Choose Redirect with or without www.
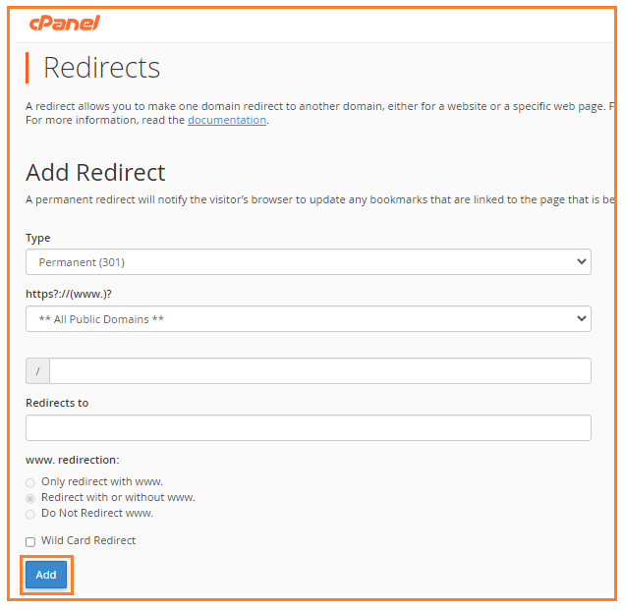 pyautogui.click(x=30, y=498)
